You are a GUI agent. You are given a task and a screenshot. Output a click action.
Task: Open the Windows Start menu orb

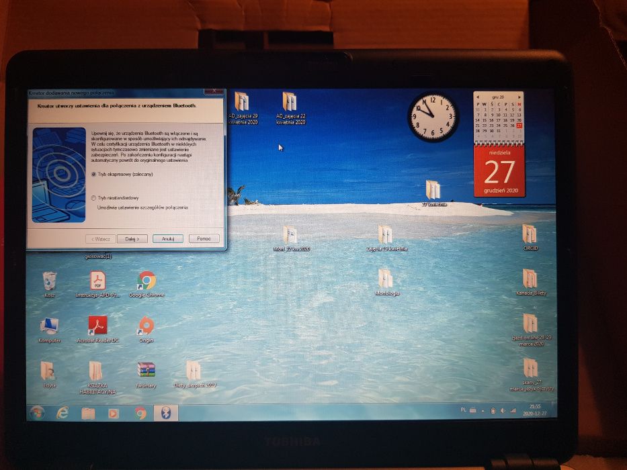[37, 413]
